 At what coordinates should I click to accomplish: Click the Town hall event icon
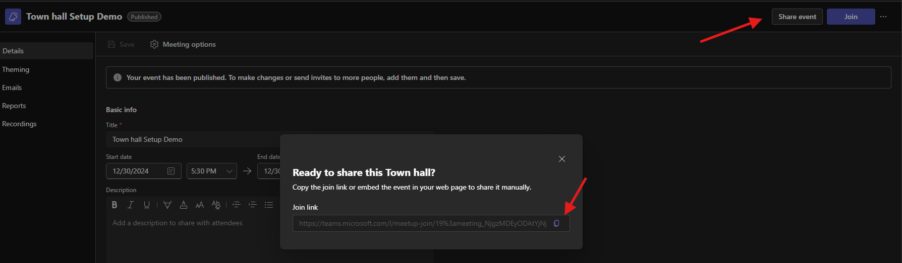[x=13, y=17]
